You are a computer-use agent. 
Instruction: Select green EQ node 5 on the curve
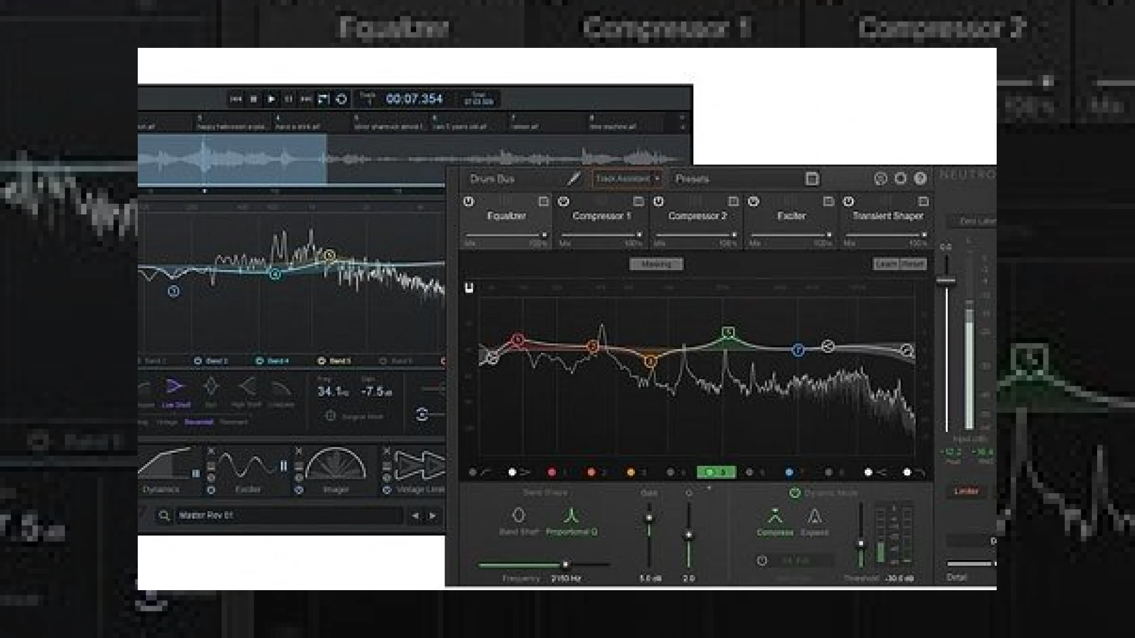pyautogui.click(x=728, y=333)
